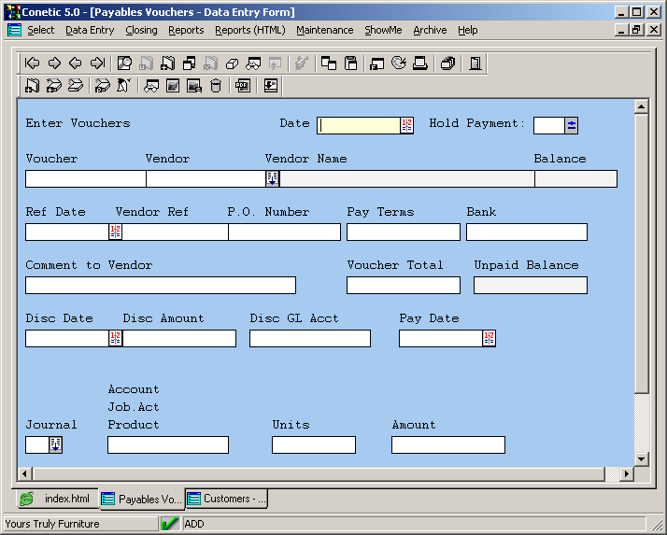Go to the first record arrow

point(33,63)
